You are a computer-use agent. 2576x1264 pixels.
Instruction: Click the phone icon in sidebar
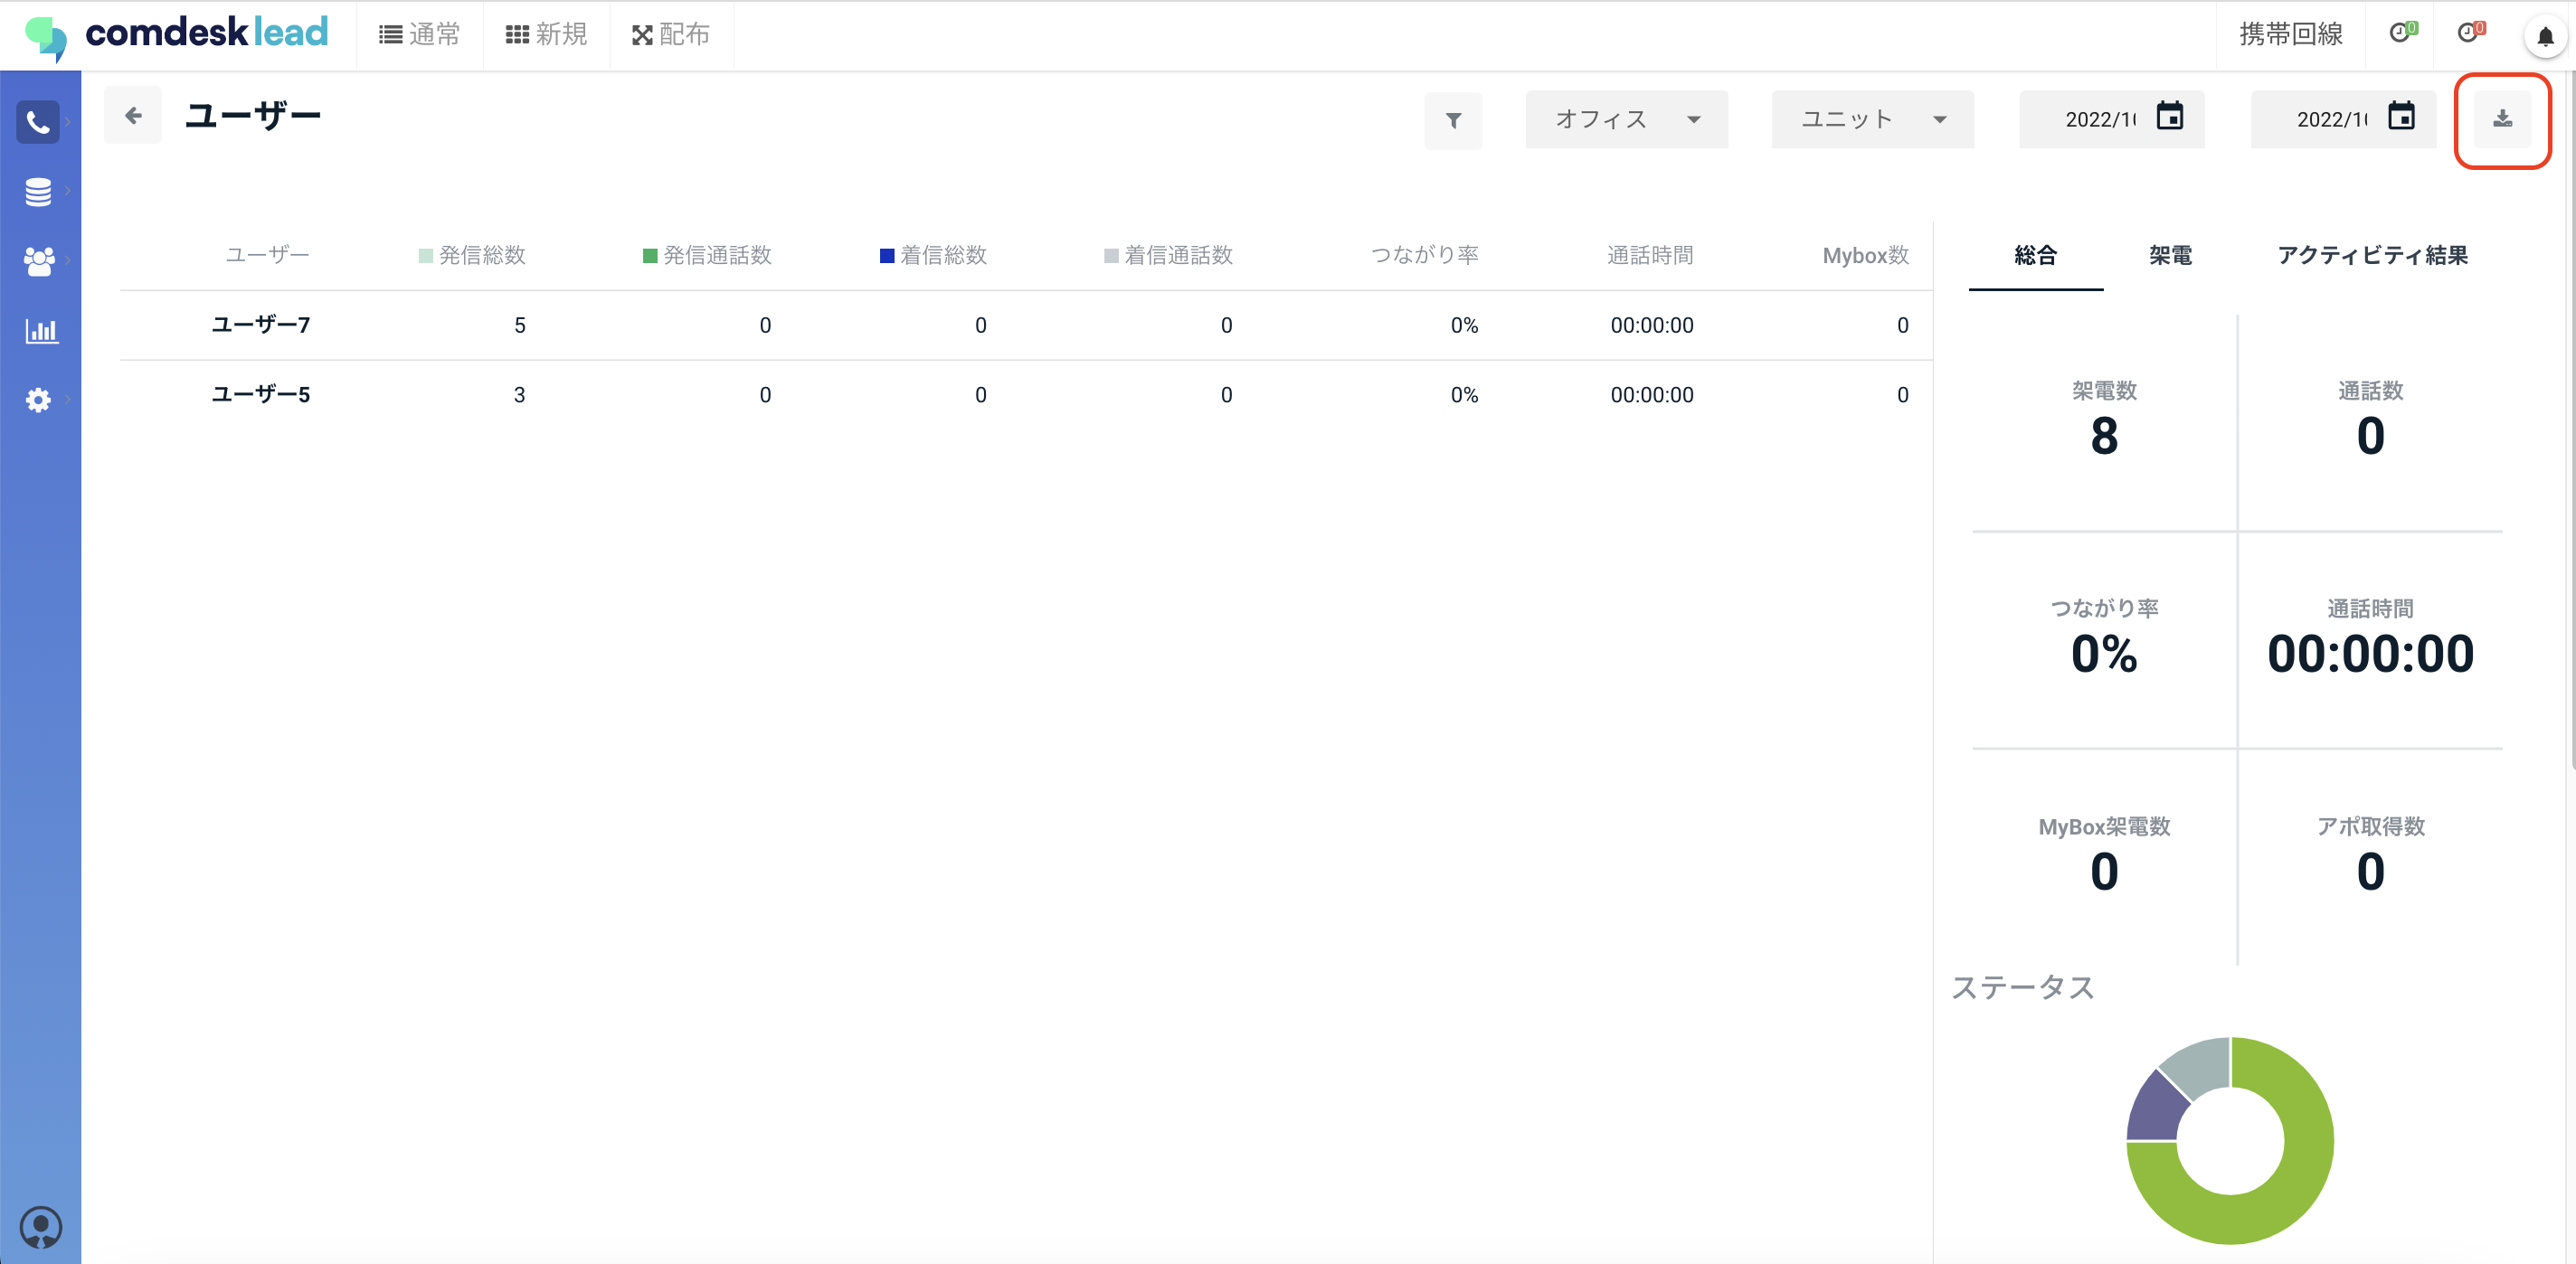tap(38, 122)
